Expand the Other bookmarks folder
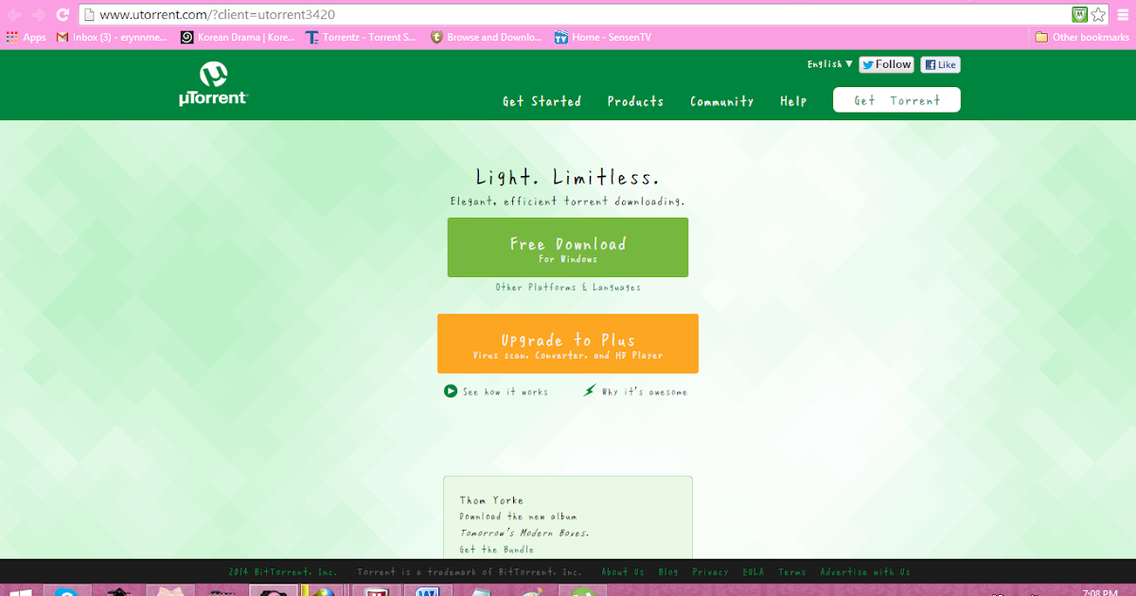 pyautogui.click(x=1082, y=38)
